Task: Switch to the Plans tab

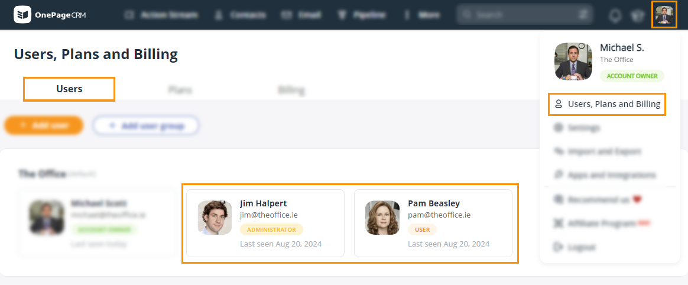Action: coord(180,90)
